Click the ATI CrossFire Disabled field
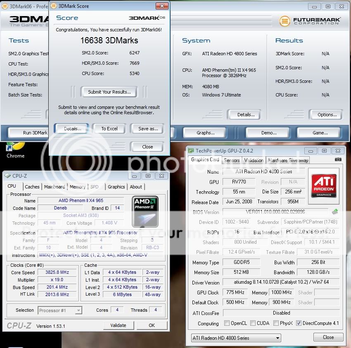The height and width of the screenshot is (348, 351). (281, 313)
